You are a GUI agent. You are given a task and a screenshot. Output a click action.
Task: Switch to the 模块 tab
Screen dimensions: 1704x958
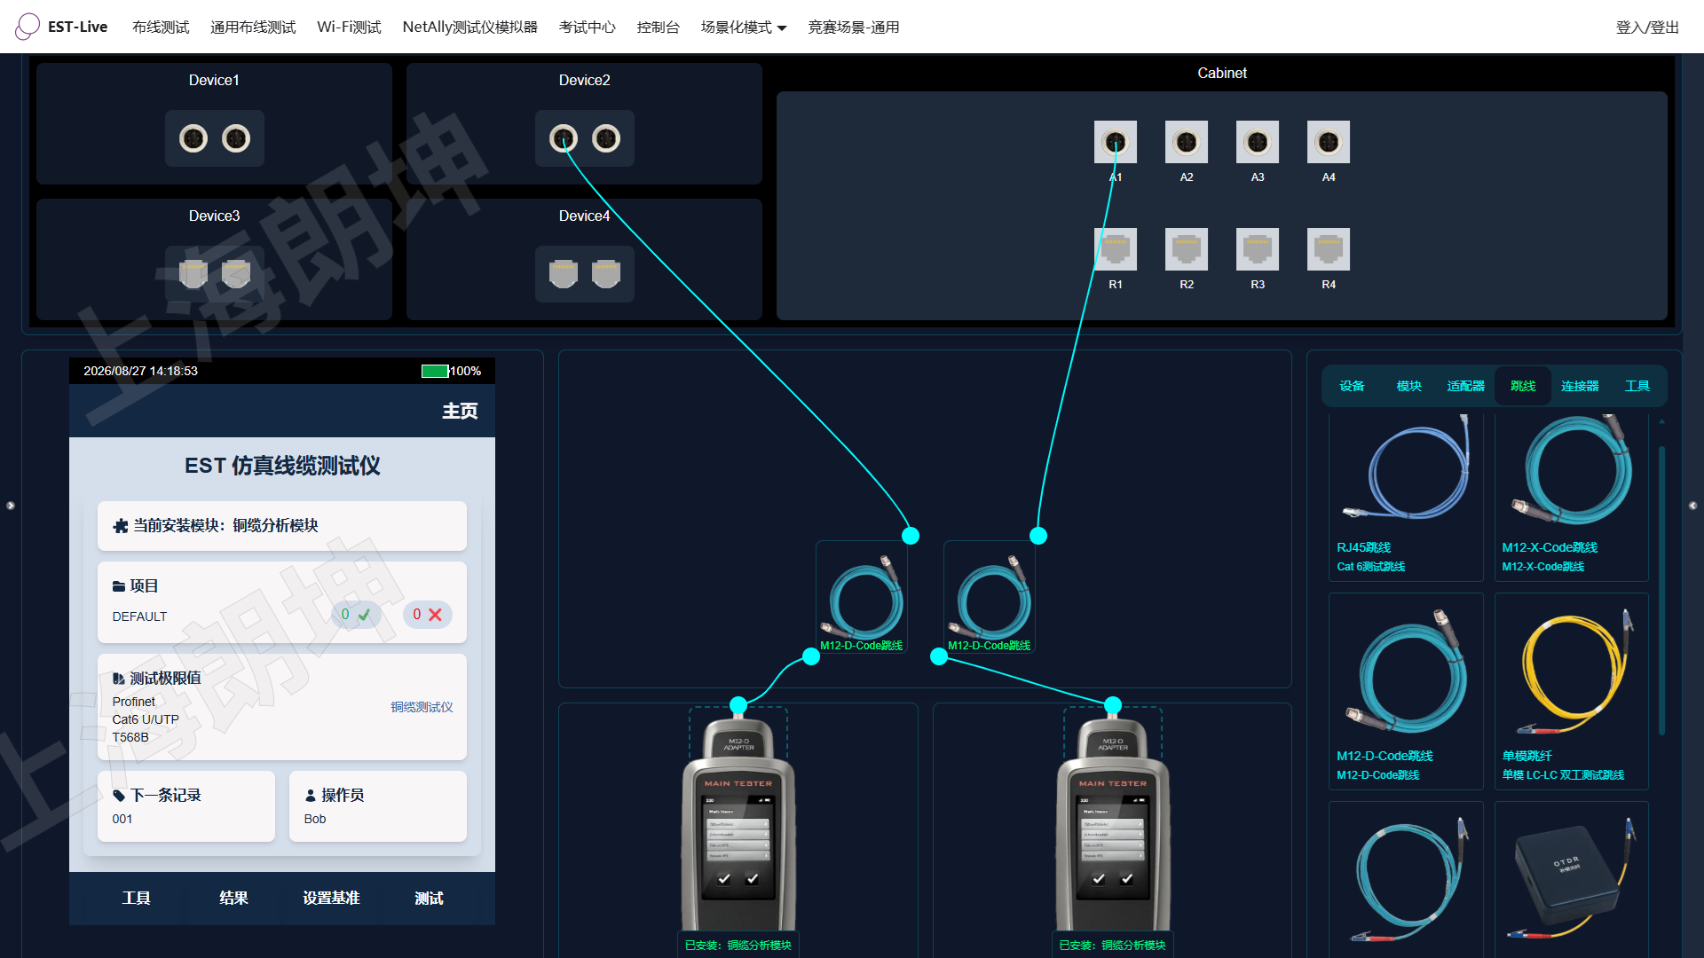click(1408, 386)
